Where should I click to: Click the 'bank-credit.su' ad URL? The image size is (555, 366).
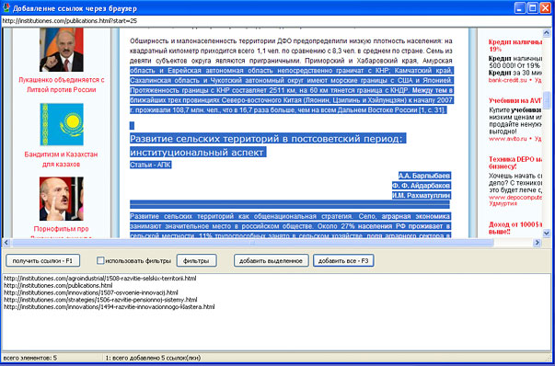[508, 80]
